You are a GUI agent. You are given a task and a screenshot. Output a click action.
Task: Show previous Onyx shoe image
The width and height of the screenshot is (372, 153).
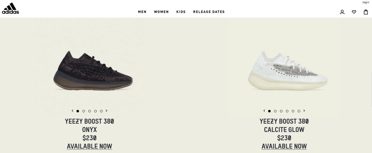[72, 111]
